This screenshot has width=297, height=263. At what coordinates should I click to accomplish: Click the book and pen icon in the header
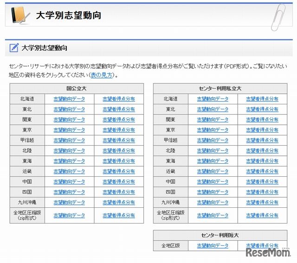click(x=20, y=16)
